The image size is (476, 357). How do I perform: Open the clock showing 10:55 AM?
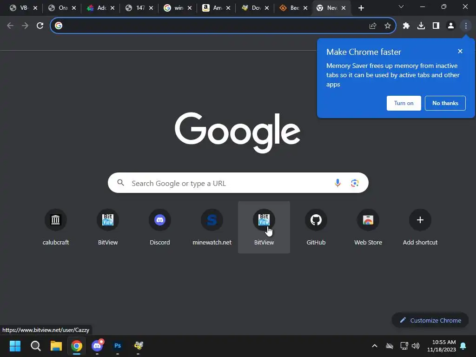point(442,346)
